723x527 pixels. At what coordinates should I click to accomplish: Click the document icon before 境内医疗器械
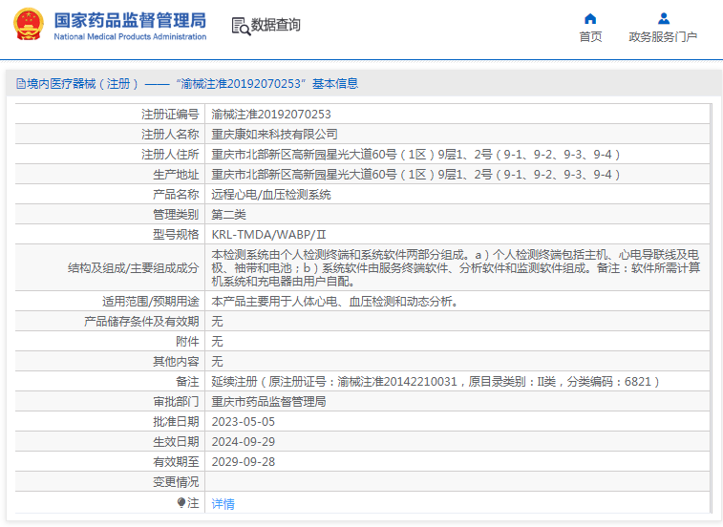tap(21, 83)
